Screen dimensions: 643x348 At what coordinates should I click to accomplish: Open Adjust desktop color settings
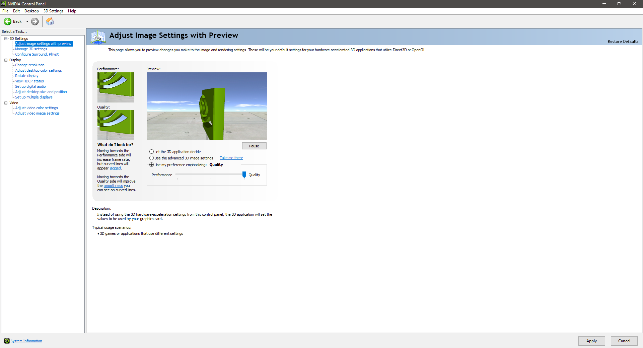(x=39, y=70)
